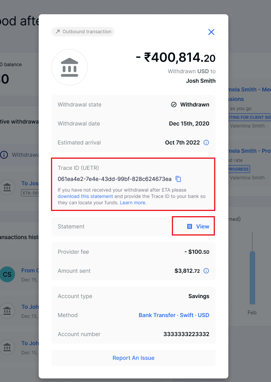Click the statement document icon beside View
Viewport: 271px width, 382px height.
[x=190, y=226]
